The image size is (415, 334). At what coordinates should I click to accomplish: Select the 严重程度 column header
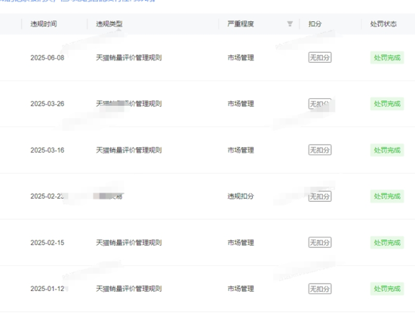coord(241,24)
